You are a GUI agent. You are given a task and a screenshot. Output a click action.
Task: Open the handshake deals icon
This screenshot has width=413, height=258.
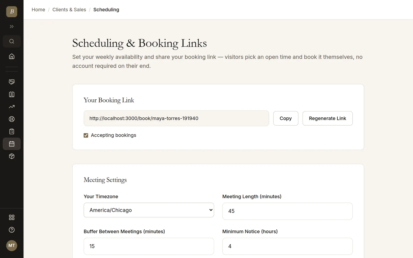pyautogui.click(x=12, y=82)
